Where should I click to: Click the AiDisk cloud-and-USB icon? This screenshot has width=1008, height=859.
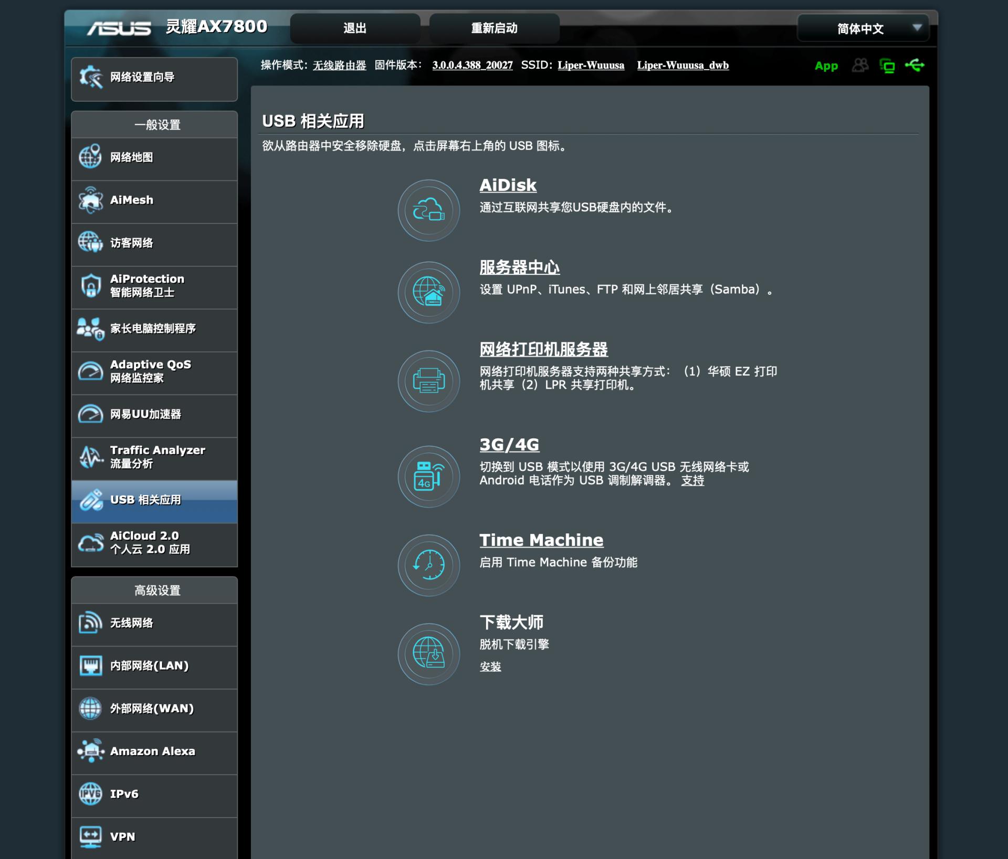click(x=428, y=210)
